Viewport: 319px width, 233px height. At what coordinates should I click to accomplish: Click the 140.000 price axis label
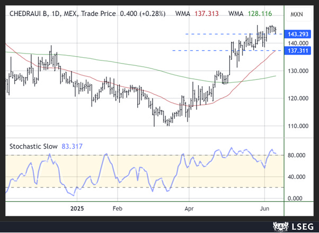(x=298, y=43)
